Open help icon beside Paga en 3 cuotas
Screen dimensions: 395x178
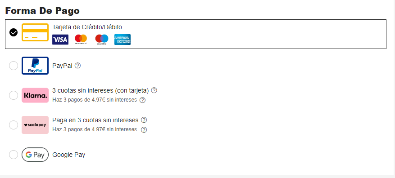point(144,120)
